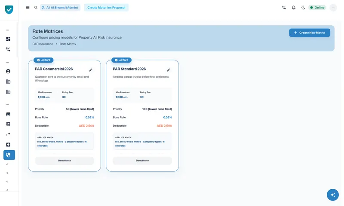Click Active badge on PAR Commercial 2026
344x206 pixels.
coord(43,60)
